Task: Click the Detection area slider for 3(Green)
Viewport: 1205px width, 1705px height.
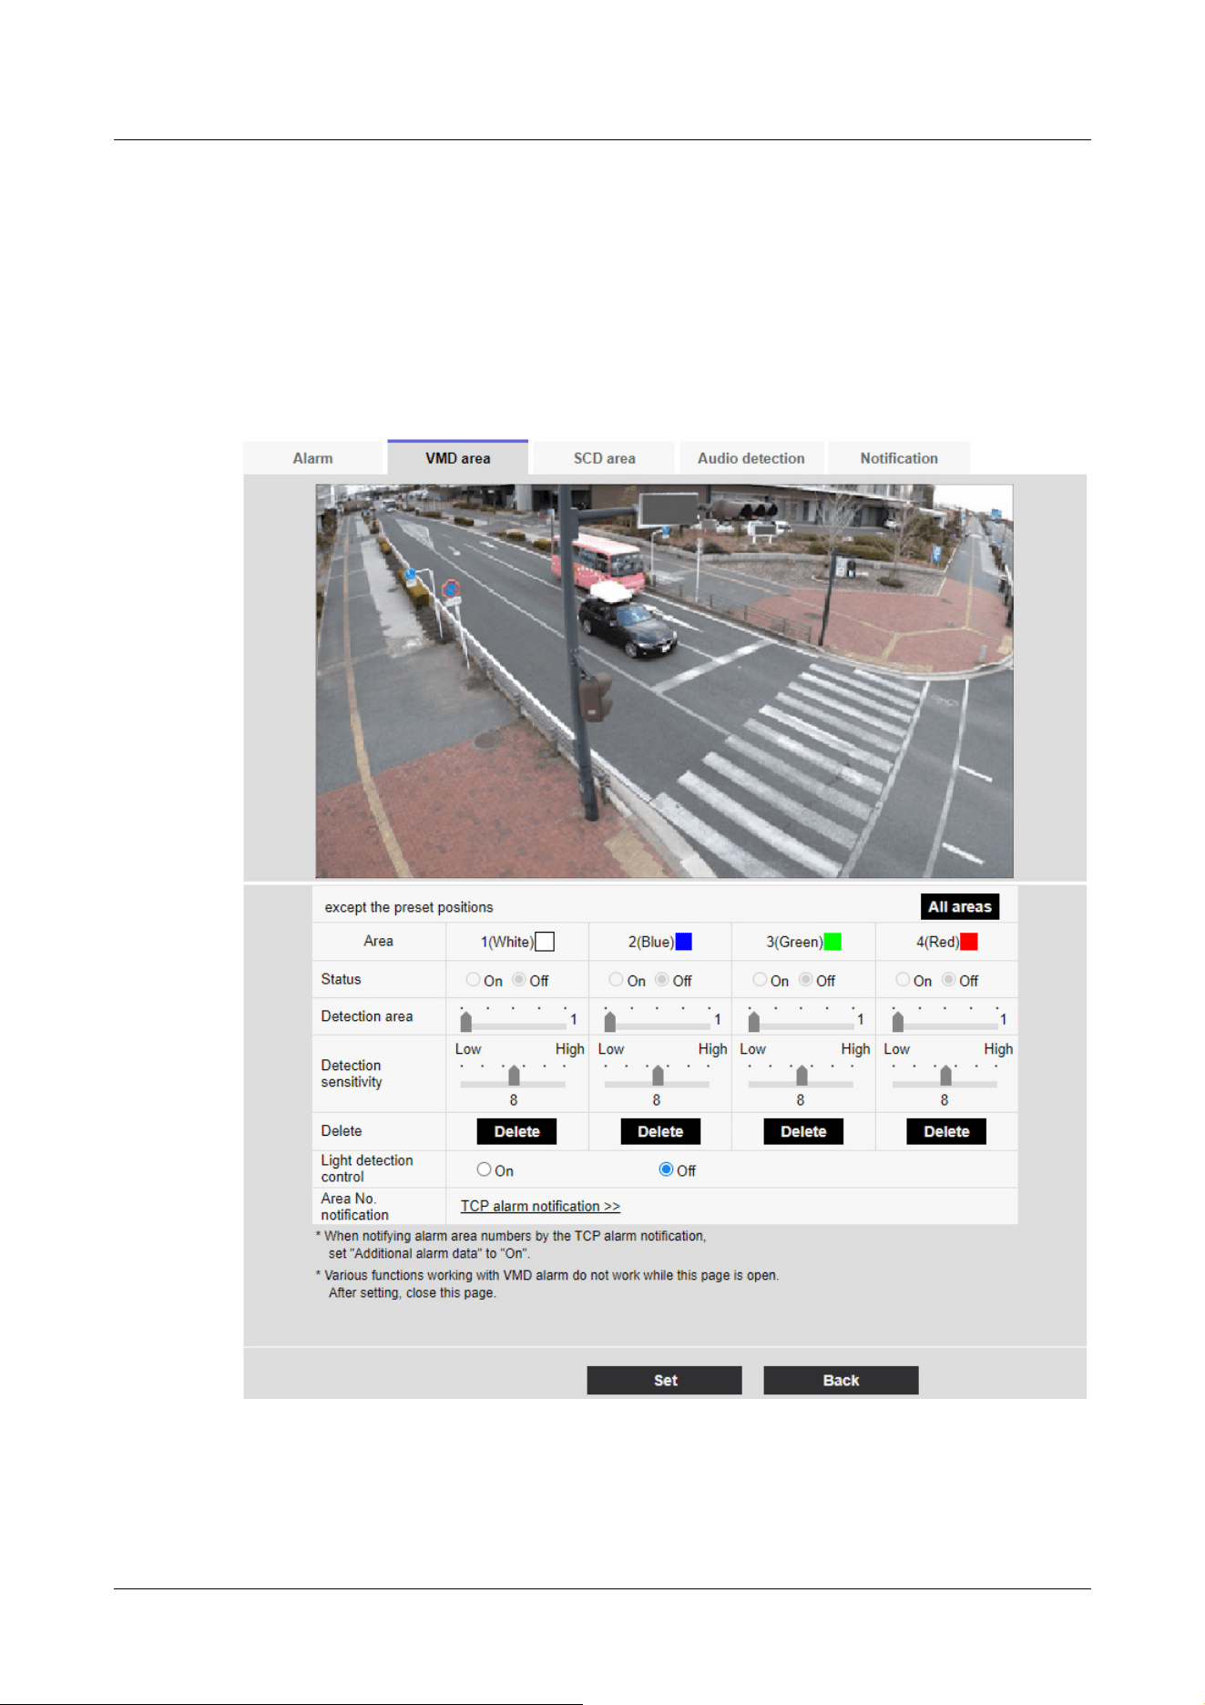Action: click(802, 1021)
